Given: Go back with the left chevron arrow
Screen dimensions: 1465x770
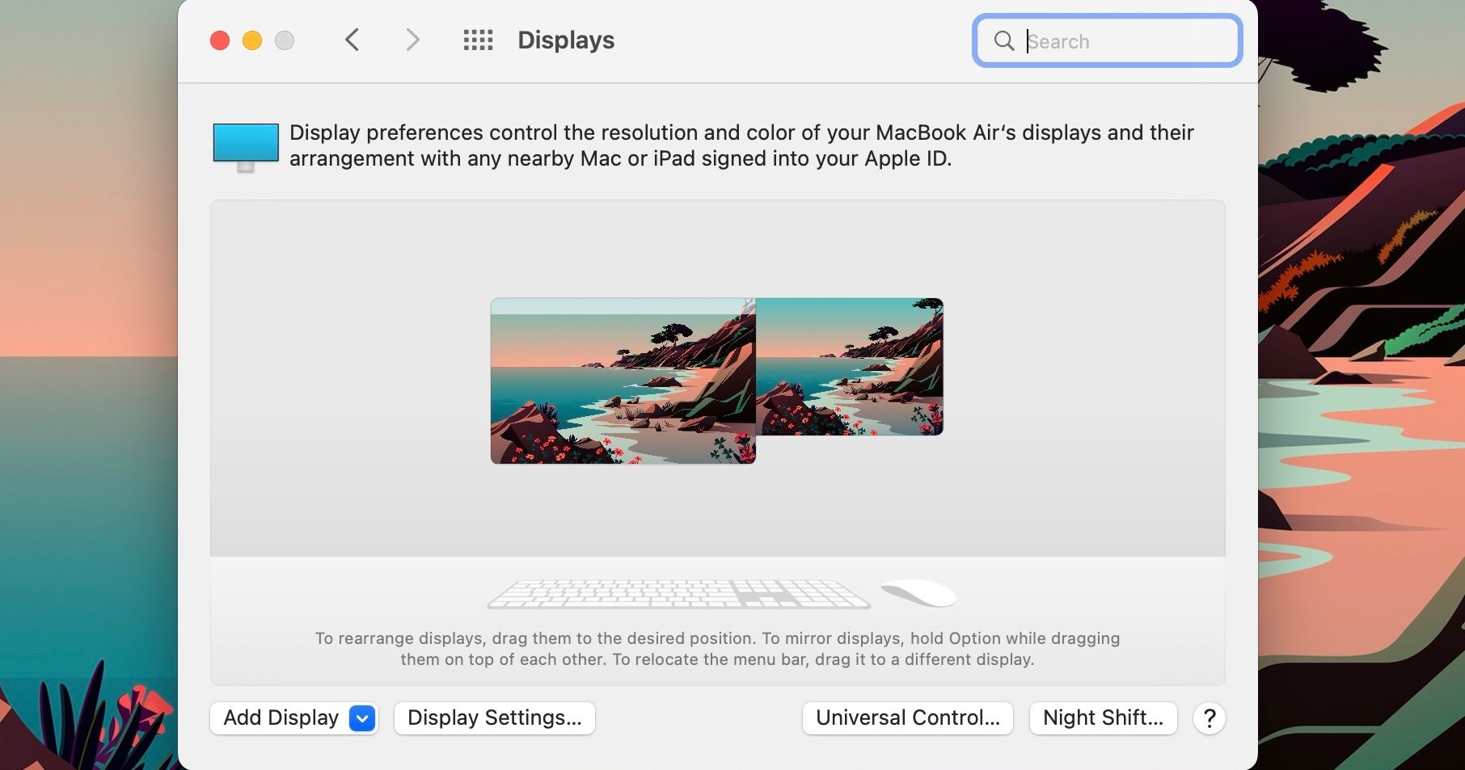Looking at the screenshot, I should (x=352, y=40).
